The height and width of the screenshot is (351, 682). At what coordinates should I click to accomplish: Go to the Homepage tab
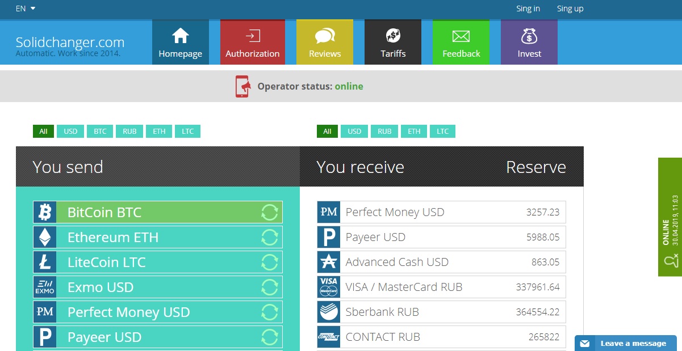(181, 42)
